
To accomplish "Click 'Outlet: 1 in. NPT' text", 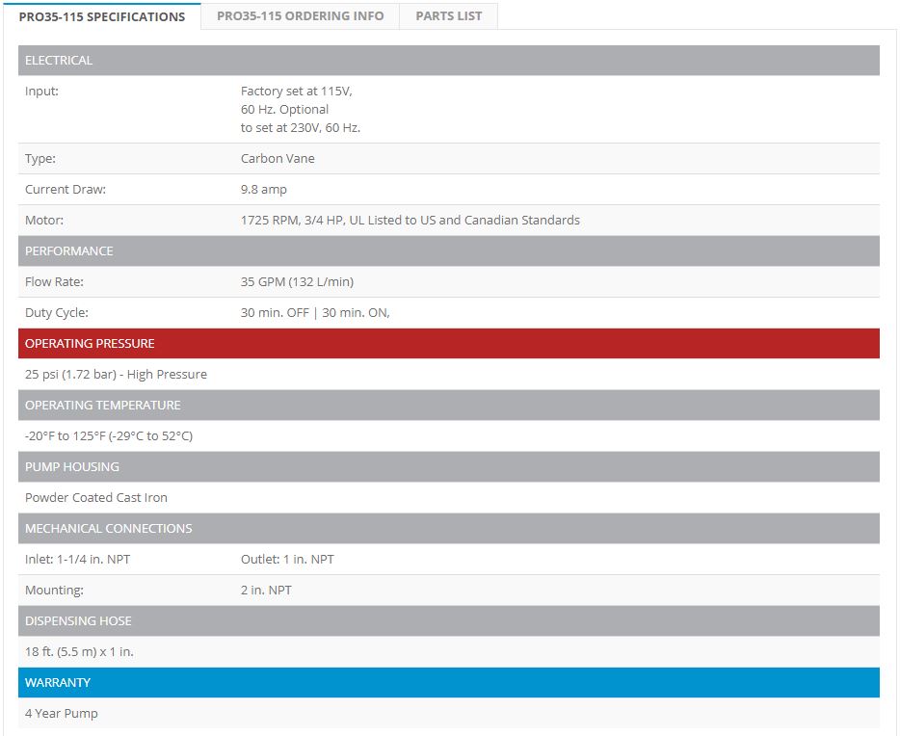I will point(287,560).
